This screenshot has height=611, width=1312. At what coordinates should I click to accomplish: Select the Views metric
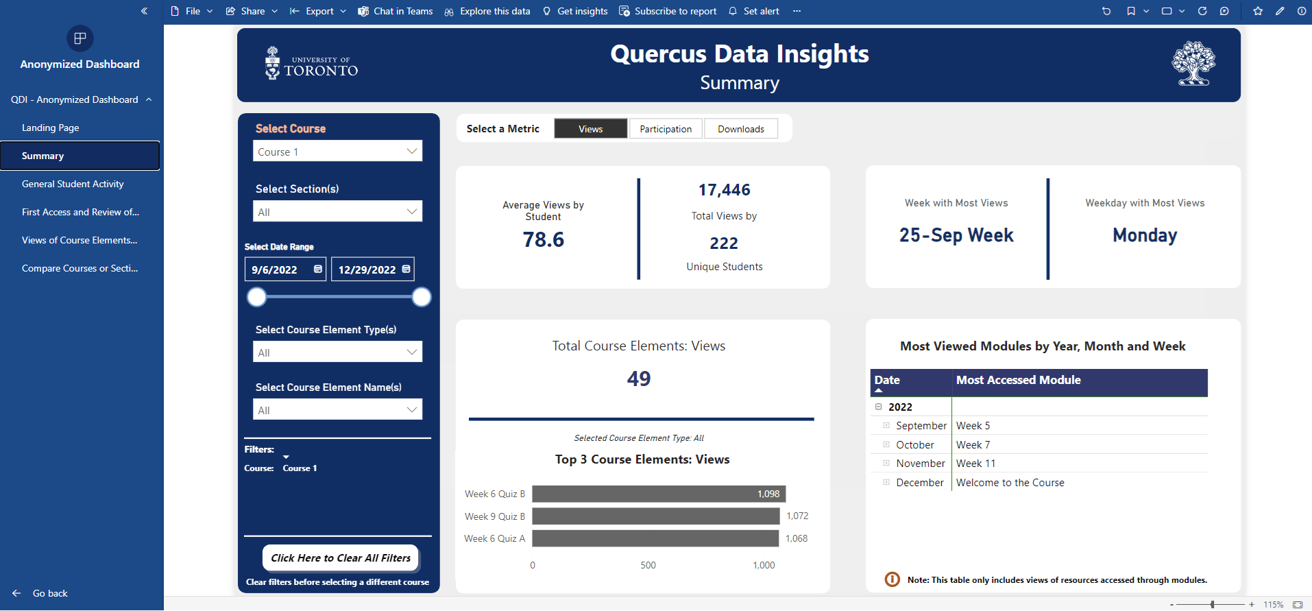coord(591,129)
